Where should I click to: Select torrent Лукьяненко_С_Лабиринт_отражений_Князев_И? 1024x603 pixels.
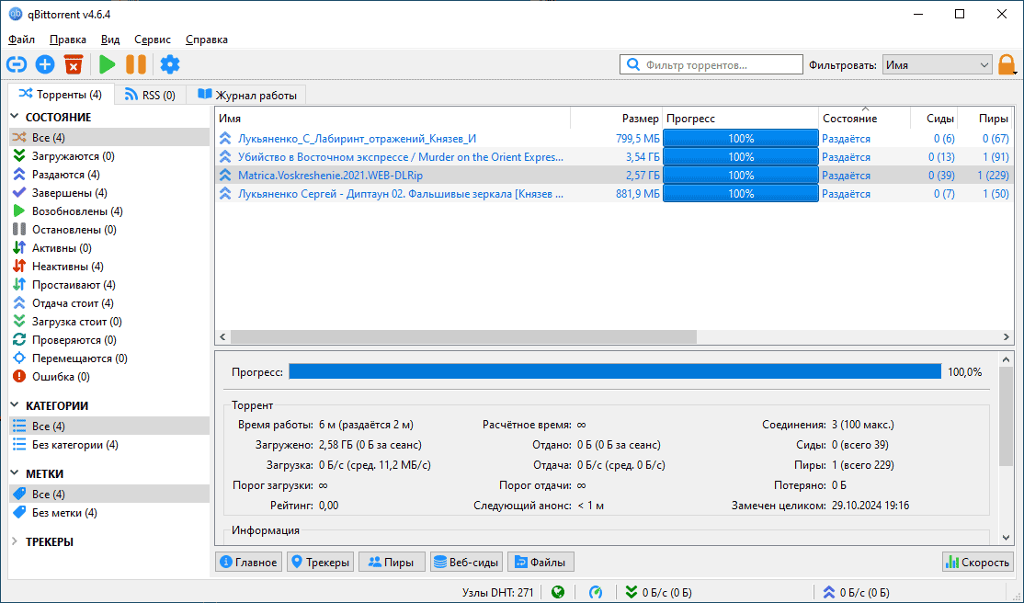614,139
